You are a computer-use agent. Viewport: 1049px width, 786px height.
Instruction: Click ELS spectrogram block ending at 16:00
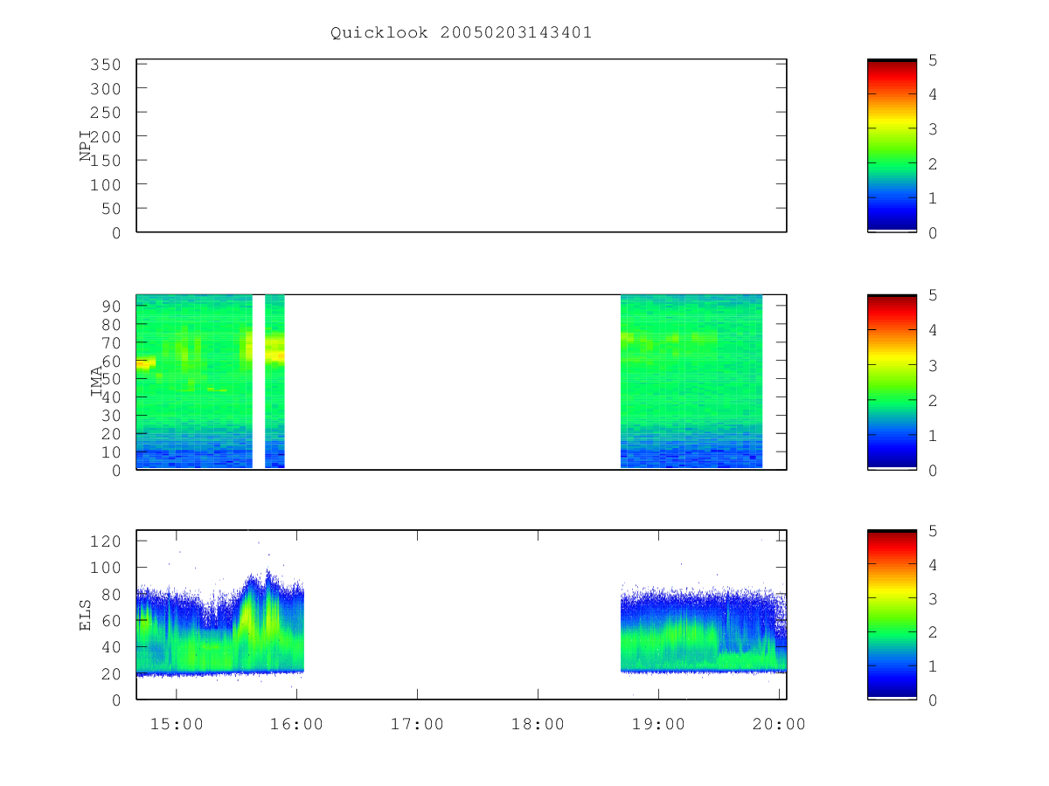[x=220, y=622]
